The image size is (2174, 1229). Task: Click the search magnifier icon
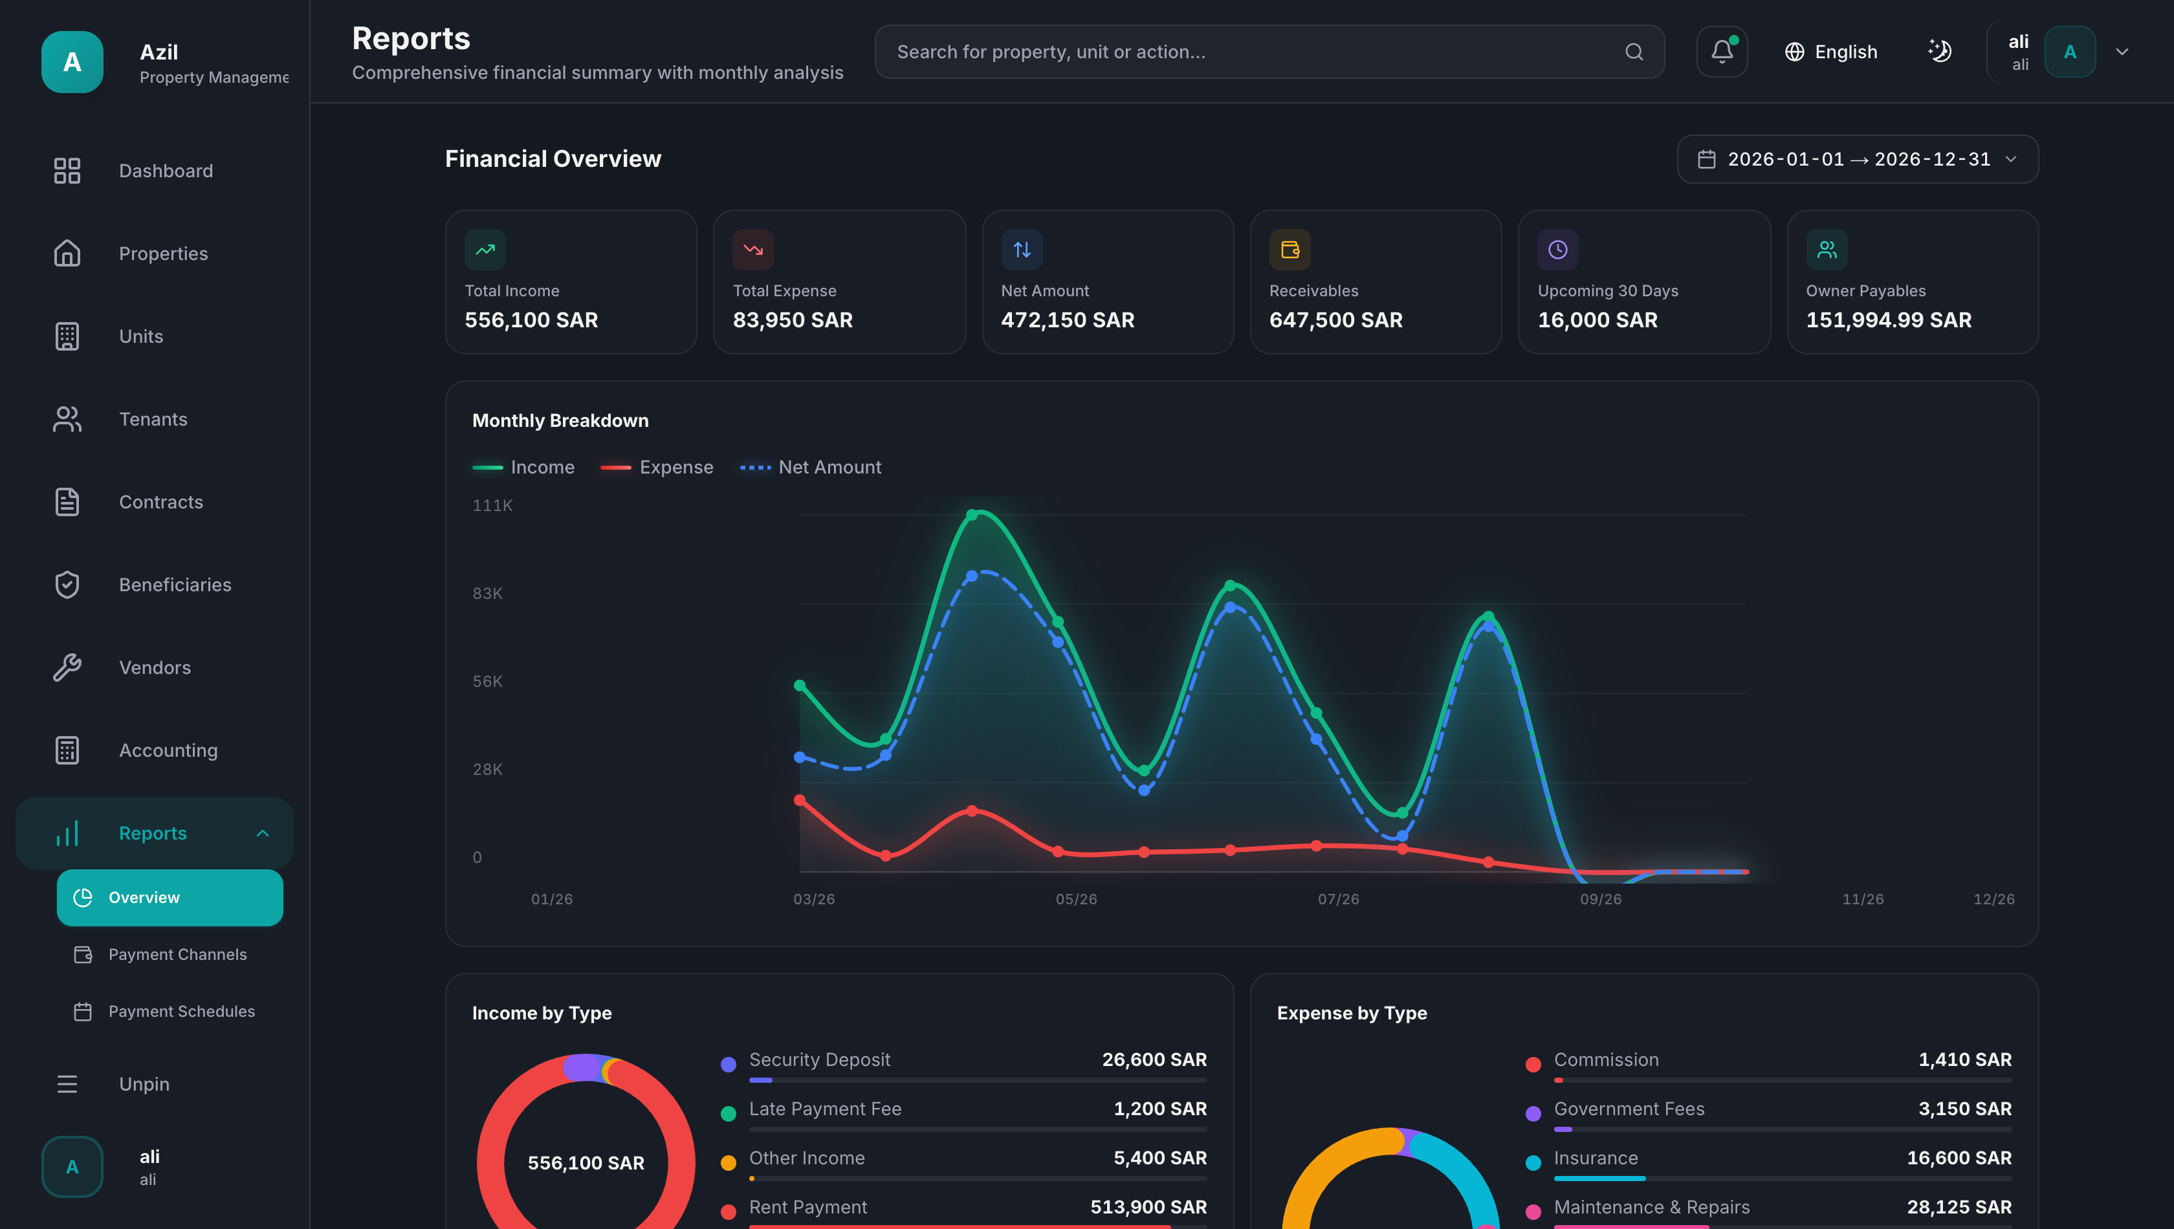1634,52
